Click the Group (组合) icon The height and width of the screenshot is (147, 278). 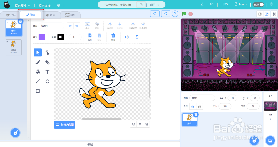(x=87, y=25)
